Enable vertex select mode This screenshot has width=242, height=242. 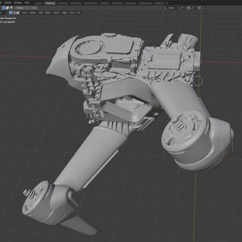coord(10,13)
